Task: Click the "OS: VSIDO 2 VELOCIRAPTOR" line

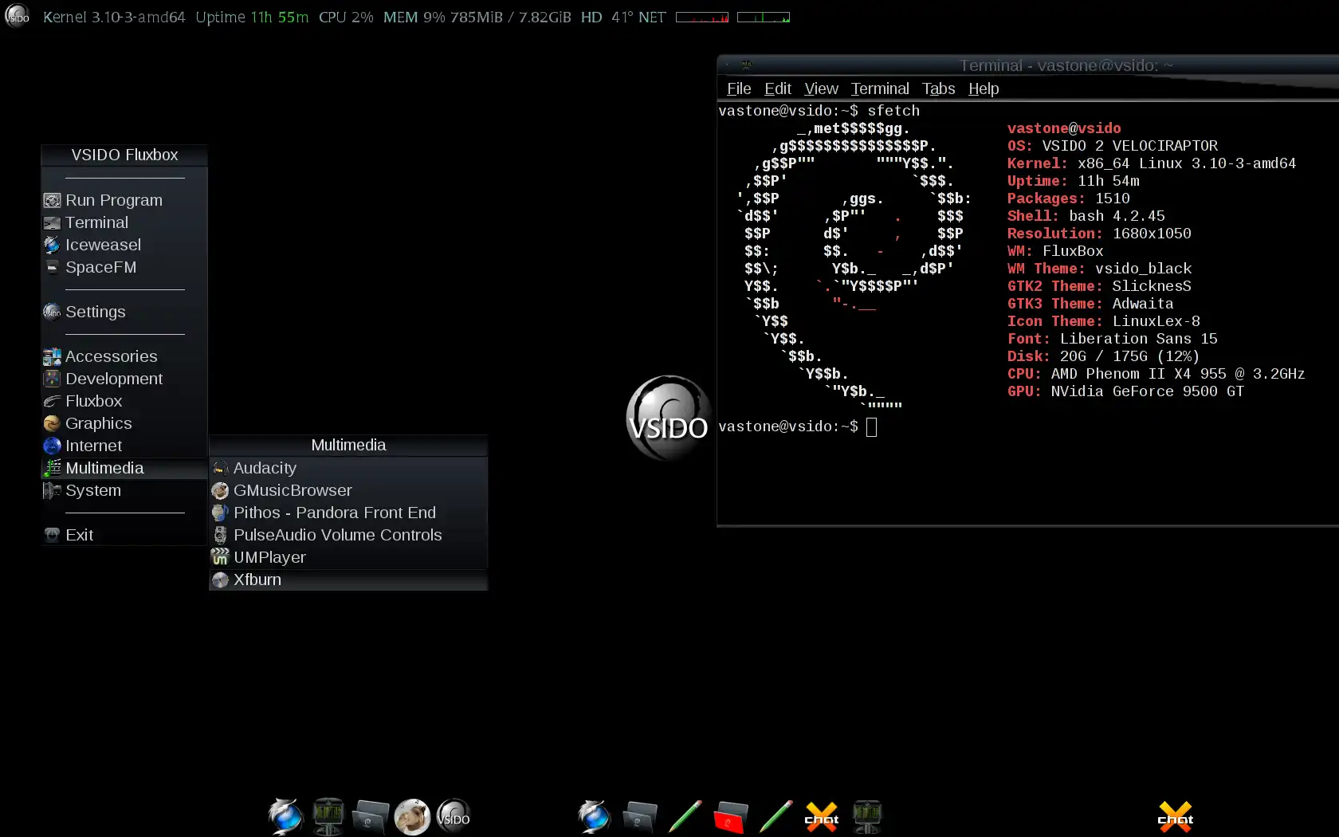Action: tap(1113, 146)
